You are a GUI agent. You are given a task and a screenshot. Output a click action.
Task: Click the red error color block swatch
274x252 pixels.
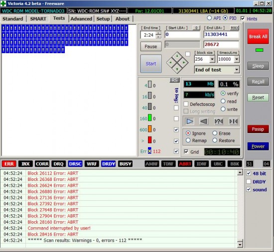coord(150,140)
